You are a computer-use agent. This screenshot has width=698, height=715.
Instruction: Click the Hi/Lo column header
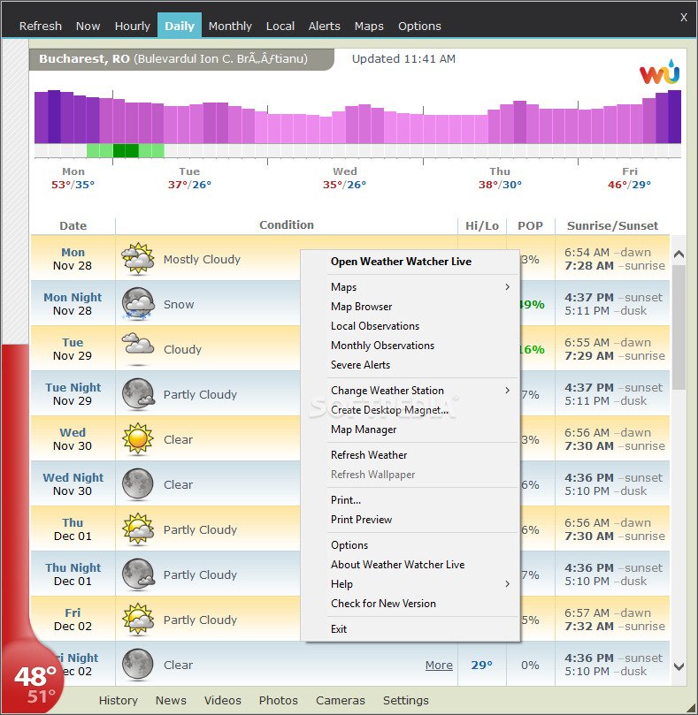[481, 225]
